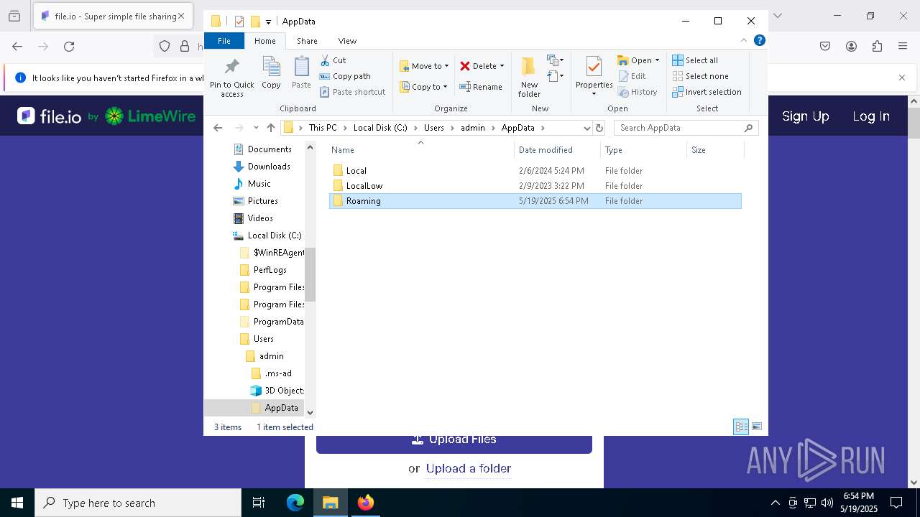920x517 pixels.
Task: Switch to details view layout icon
Action: coord(741,427)
